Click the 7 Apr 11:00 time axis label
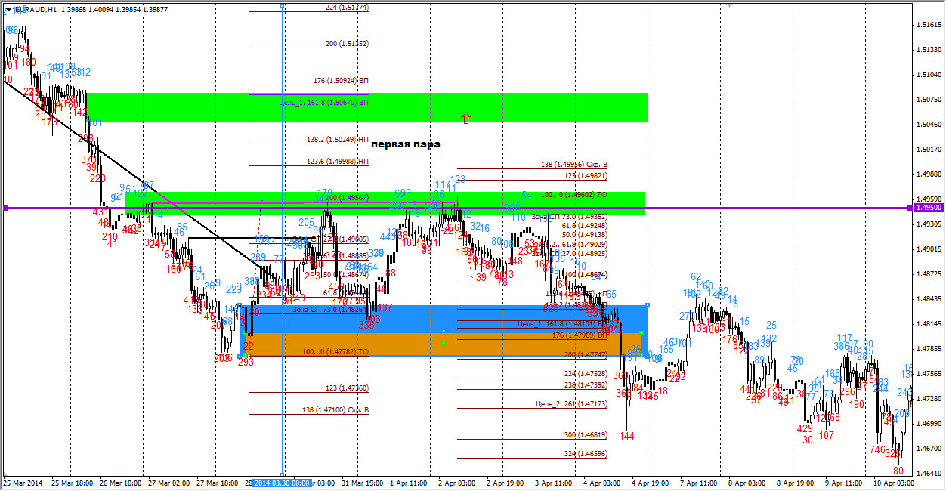Screen dimensions: 946x491 (x=698, y=481)
